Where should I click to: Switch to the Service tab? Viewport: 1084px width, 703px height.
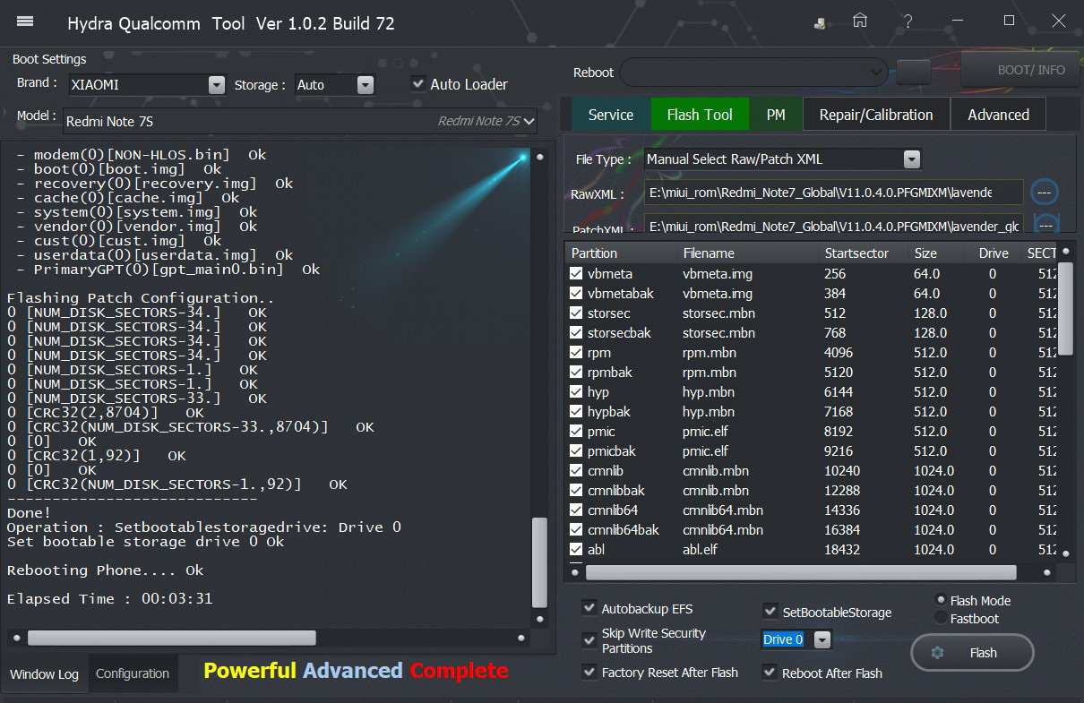611,115
